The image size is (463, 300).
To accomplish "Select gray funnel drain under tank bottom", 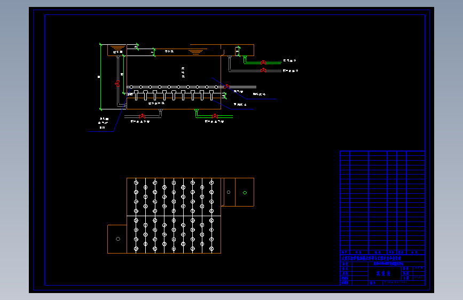I will point(161,111).
